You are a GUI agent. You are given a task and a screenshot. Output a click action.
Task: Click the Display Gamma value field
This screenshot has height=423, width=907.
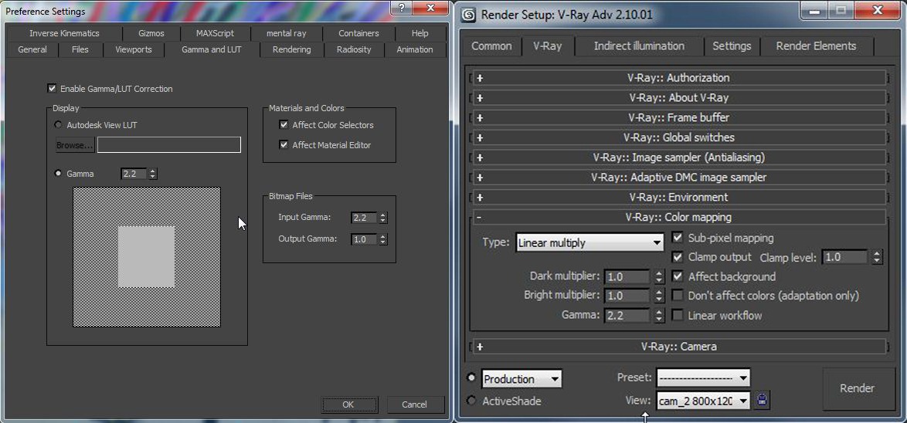click(134, 174)
